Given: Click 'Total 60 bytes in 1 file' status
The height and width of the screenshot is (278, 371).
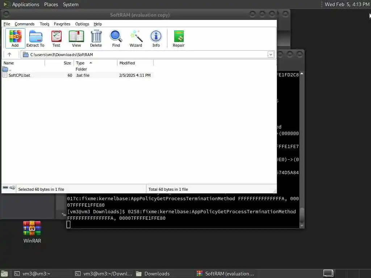Looking at the screenshot, I should 168,189.
